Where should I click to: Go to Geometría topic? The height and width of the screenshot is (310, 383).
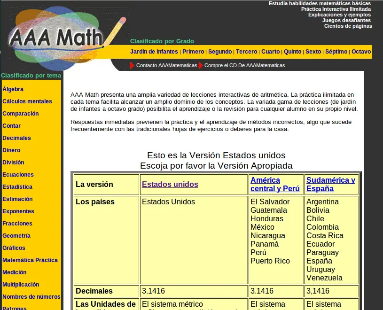pos(16,235)
